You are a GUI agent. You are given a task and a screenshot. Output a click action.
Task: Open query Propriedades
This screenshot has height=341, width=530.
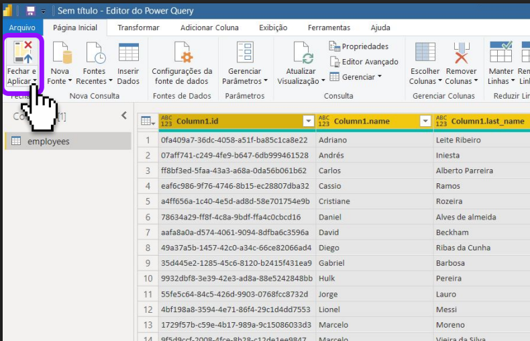pos(359,46)
